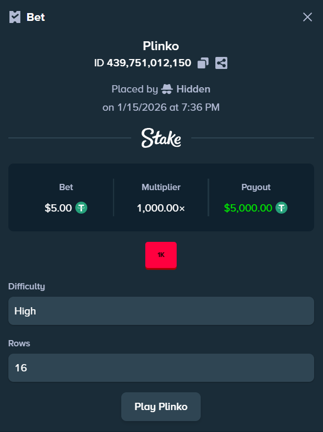Copy the bet ID using the copy icon

coord(203,63)
